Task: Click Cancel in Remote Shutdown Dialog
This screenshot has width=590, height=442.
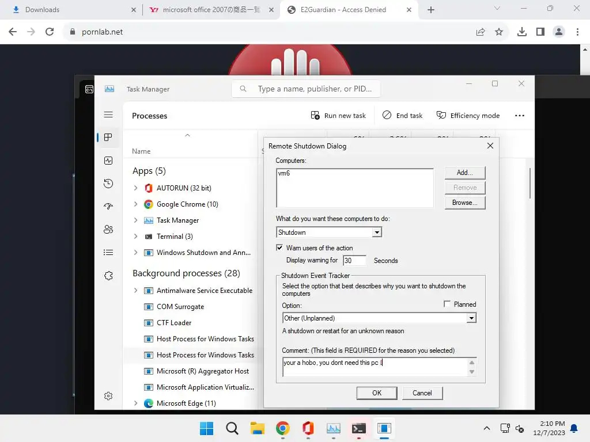Action: [x=422, y=393]
